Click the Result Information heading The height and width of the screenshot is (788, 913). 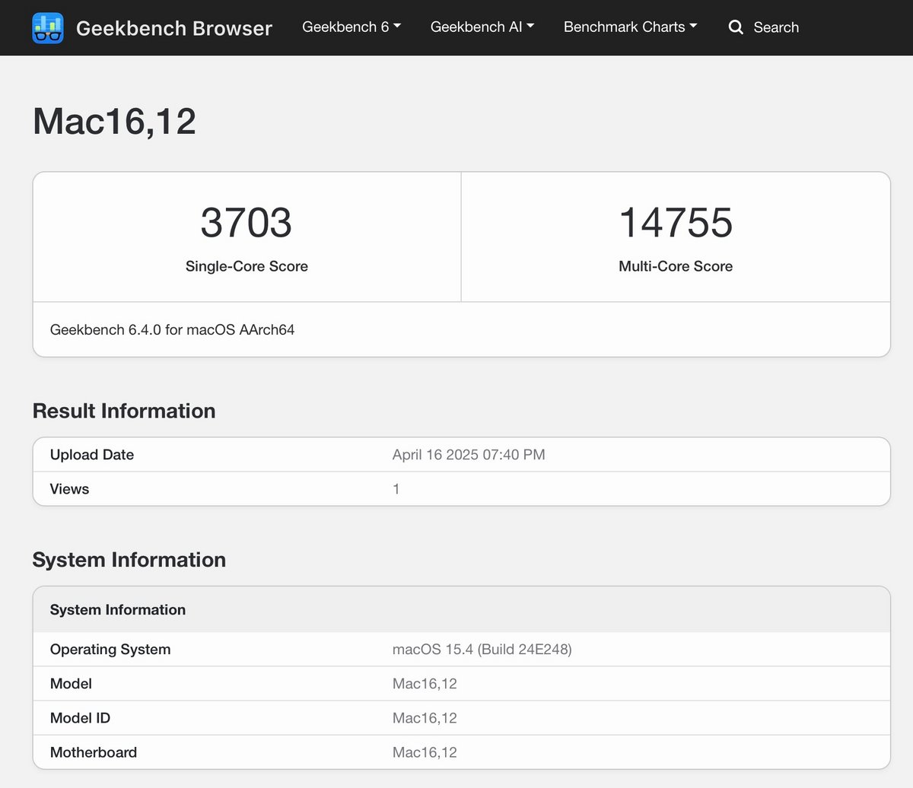coord(124,411)
